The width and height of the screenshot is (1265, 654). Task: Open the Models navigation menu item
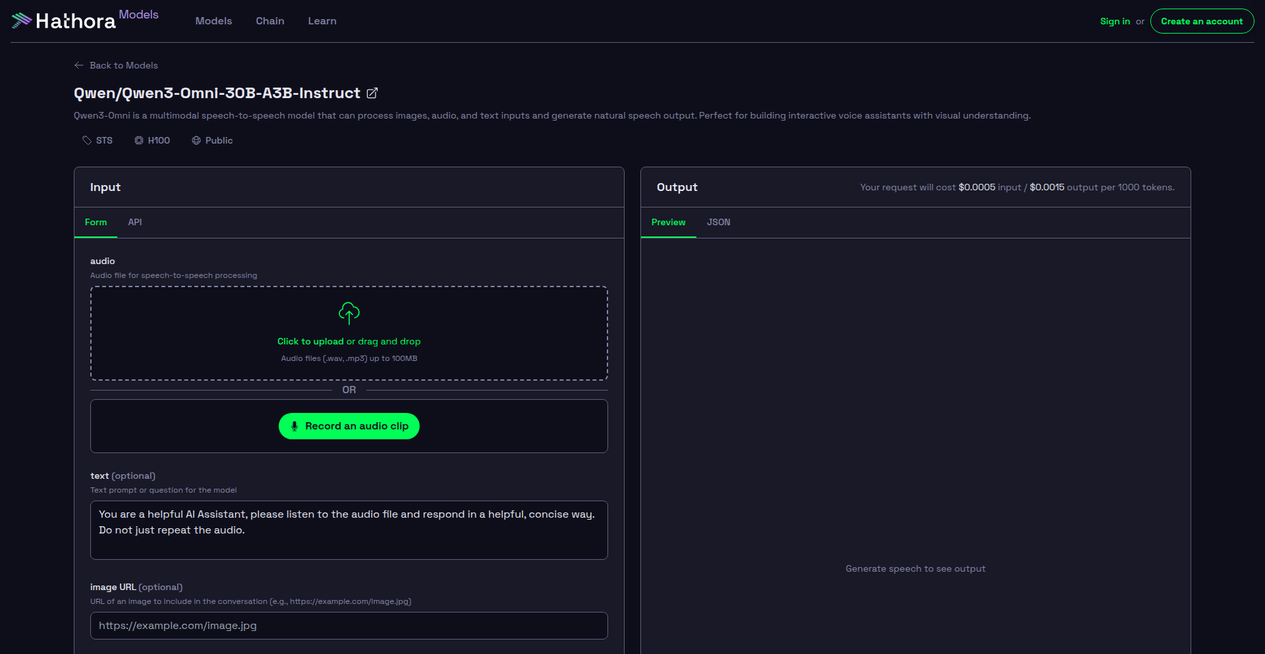point(213,21)
